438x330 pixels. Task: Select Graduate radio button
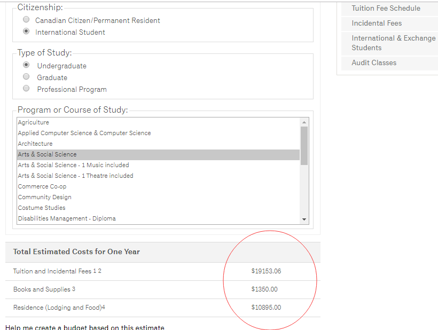point(26,77)
